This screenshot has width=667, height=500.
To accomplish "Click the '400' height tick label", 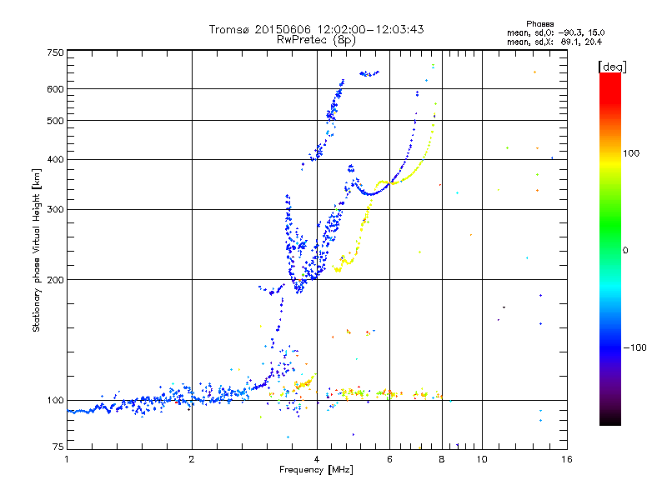I will click(x=55, y=160).
